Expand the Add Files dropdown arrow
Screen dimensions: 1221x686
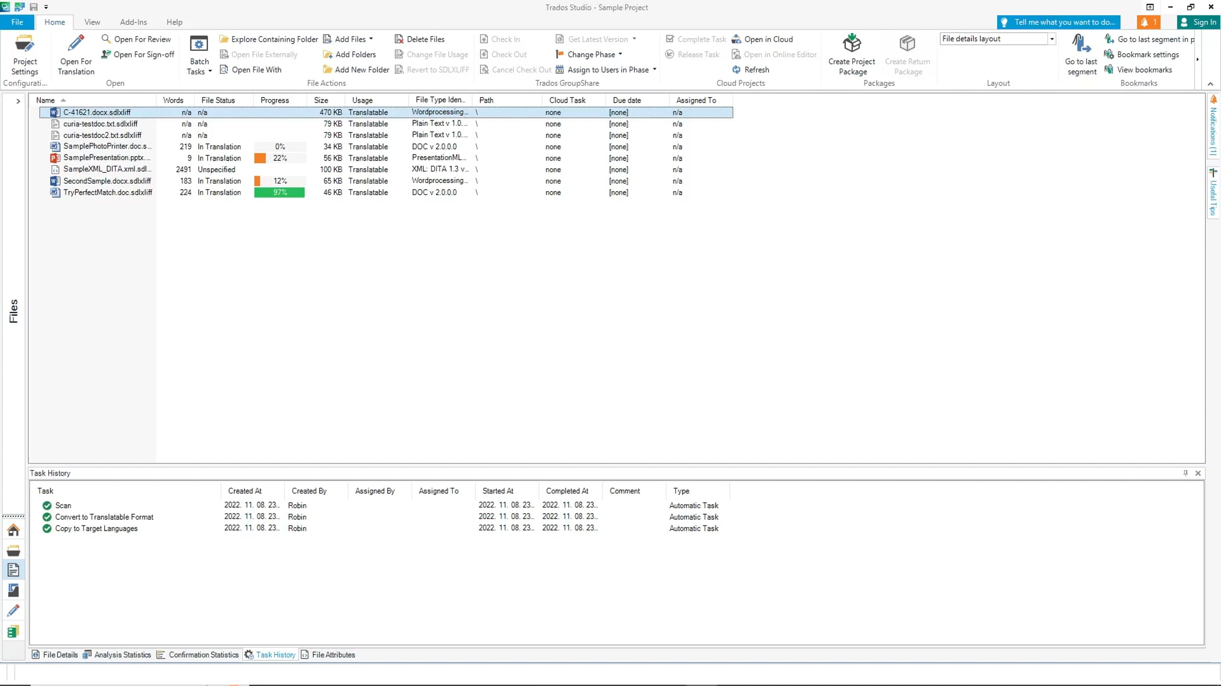[x=371, y=39]
